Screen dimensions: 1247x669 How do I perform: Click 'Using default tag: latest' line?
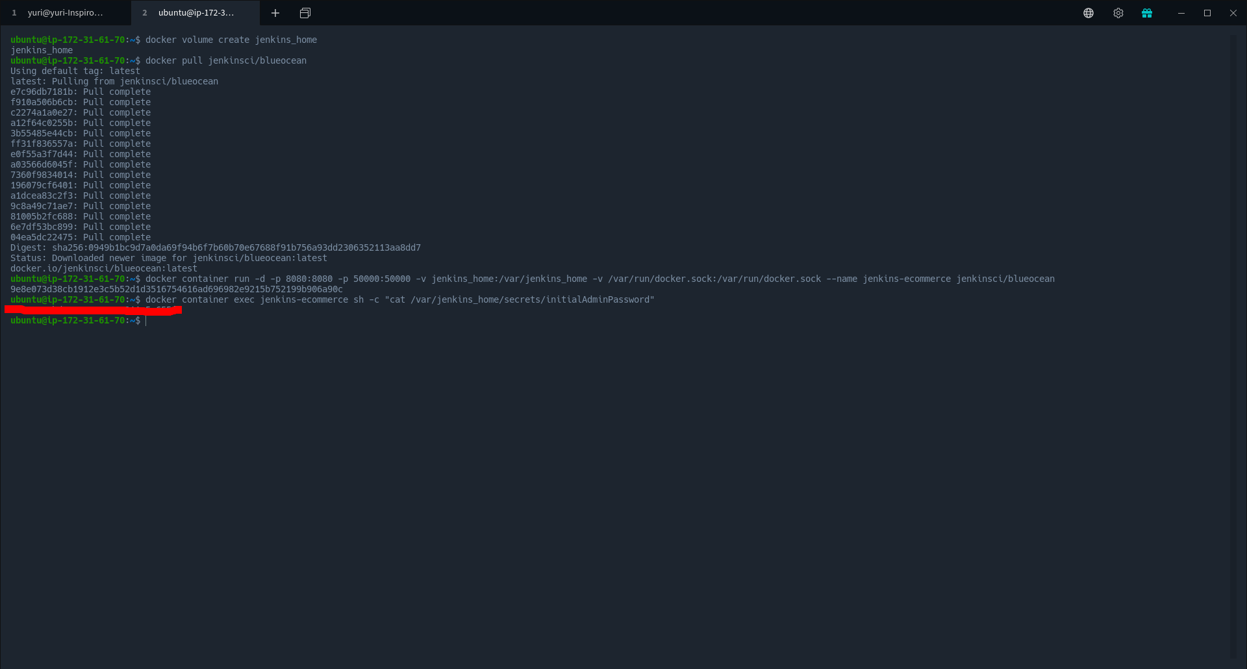tap(75, 71)
